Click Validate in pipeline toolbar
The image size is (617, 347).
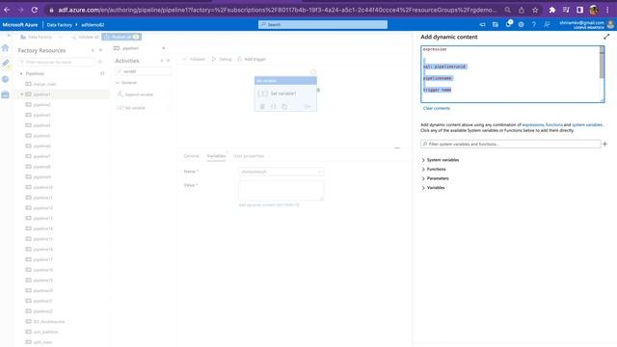[x=194, y=59]
